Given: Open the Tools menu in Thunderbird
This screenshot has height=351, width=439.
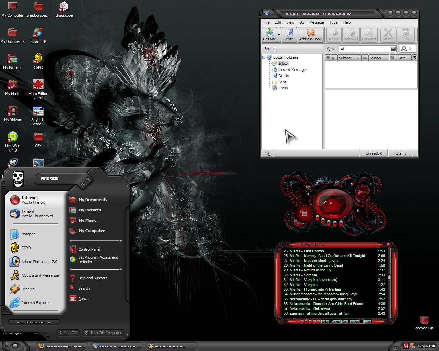Looking at the screenshot, I should pyautogui.click(x=334, y=22).
